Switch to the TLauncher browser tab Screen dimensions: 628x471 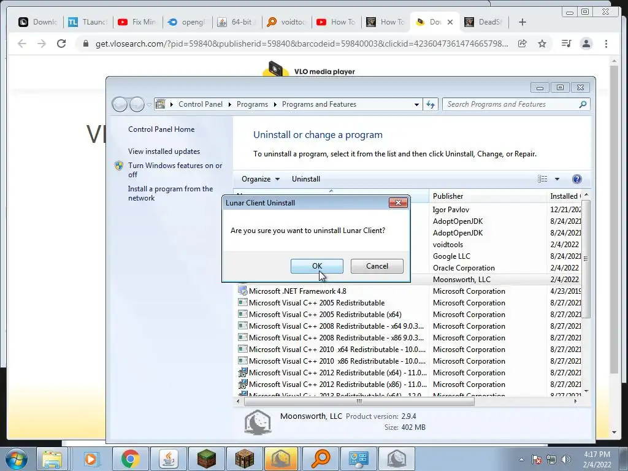click(88, 22)
